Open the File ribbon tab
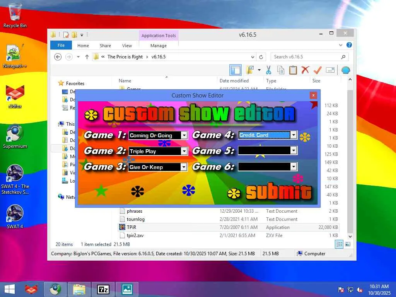Image resolution: width=396 pixels, height=297 pixels. [61, 45]
